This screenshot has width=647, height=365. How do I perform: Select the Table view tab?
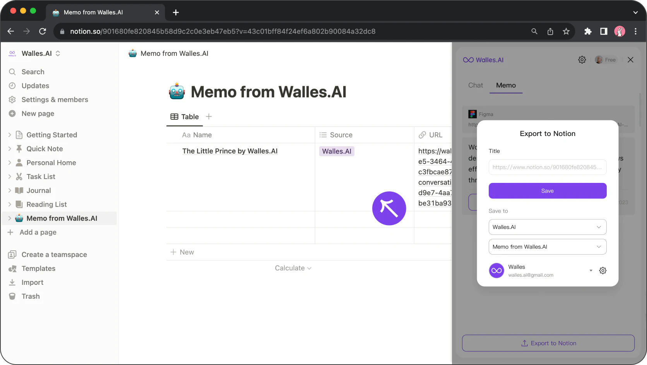coord(185,117)
